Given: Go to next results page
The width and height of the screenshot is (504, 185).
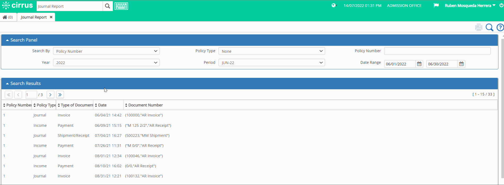Looking at the screenshot, I should point(50,94).
